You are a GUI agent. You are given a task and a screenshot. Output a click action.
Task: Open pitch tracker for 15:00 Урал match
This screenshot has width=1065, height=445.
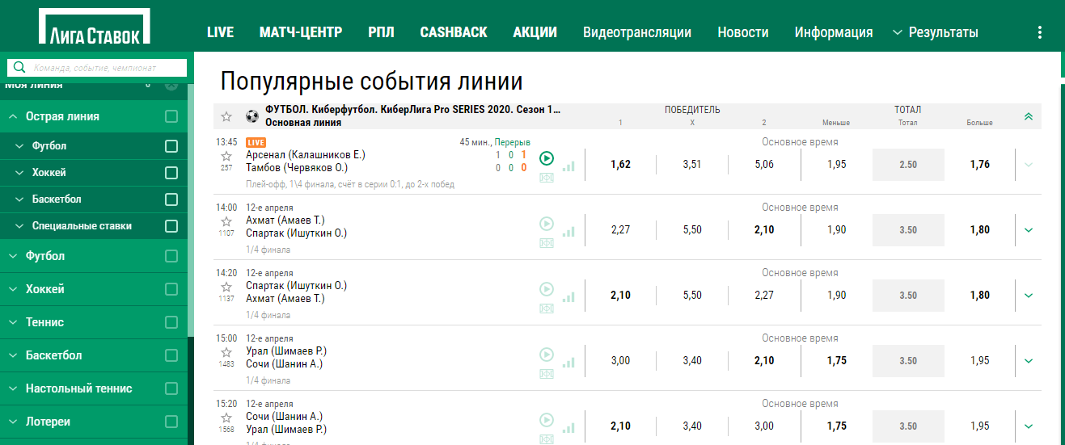547,374
